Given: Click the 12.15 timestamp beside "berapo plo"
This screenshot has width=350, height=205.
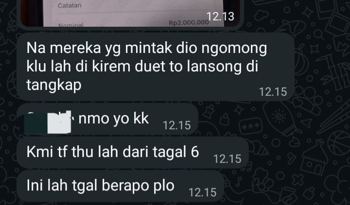Looking at the screenshot, I should click(202, 192).
